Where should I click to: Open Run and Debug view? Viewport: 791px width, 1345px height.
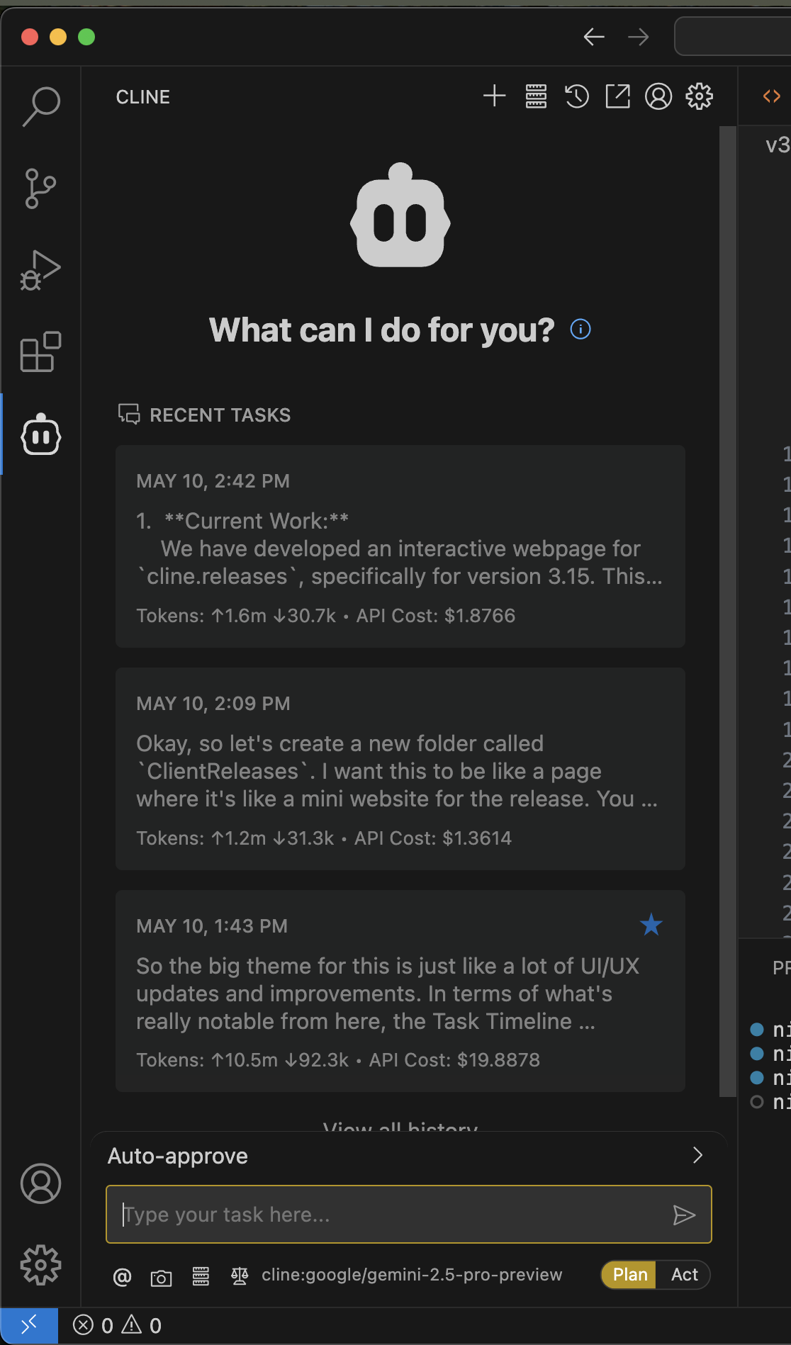click(x=40, y=270)
